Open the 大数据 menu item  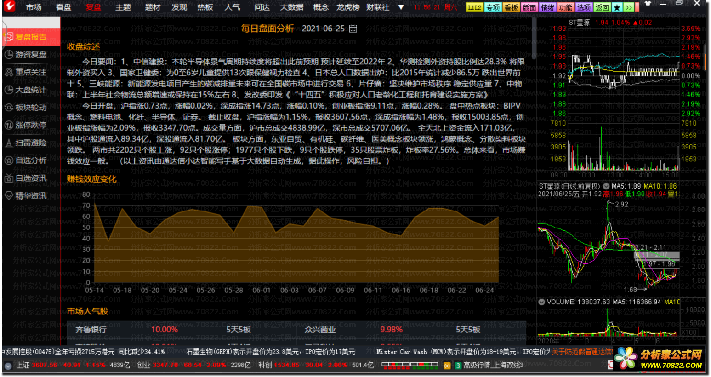point(292,7)
